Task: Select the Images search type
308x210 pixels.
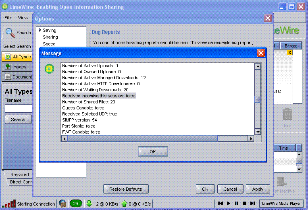Action: [x=19, y=67]
